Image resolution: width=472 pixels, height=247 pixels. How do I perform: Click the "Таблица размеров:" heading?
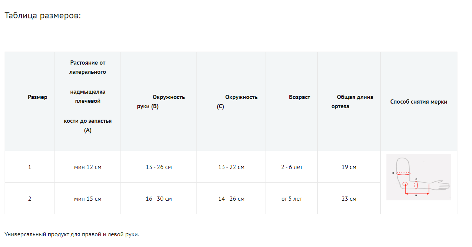[x=43, y=16]
